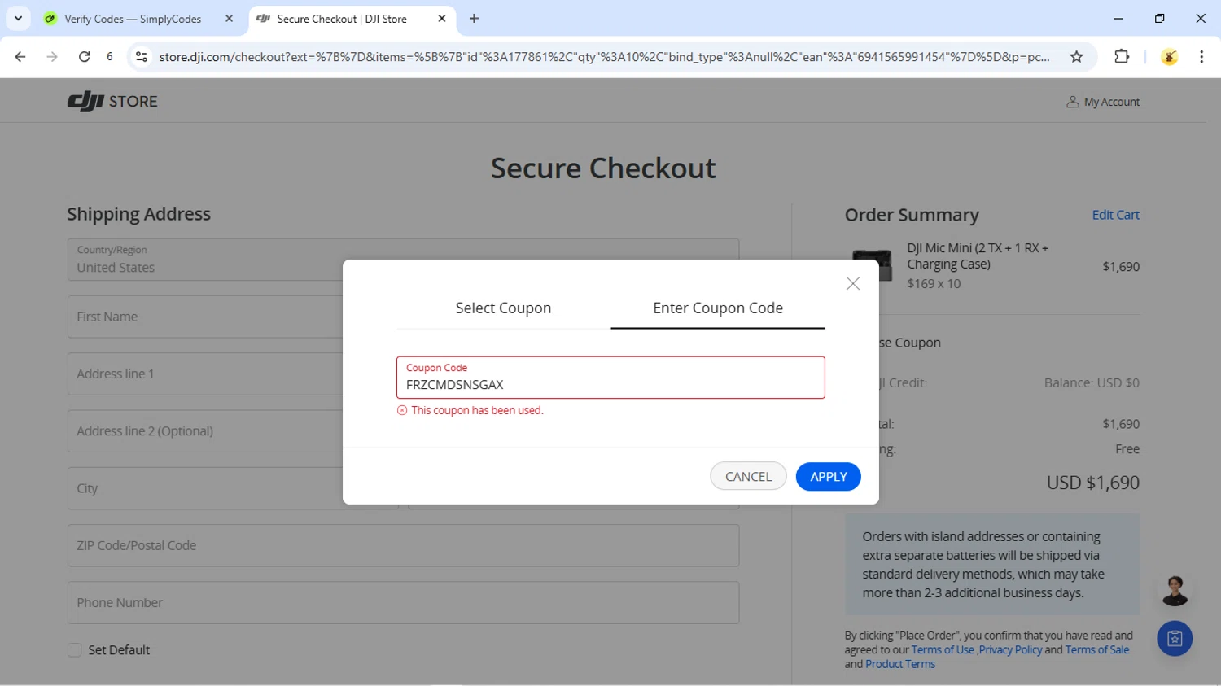
Task: Open the browser extensions puzzle icon
Action: click(1122, 57)
